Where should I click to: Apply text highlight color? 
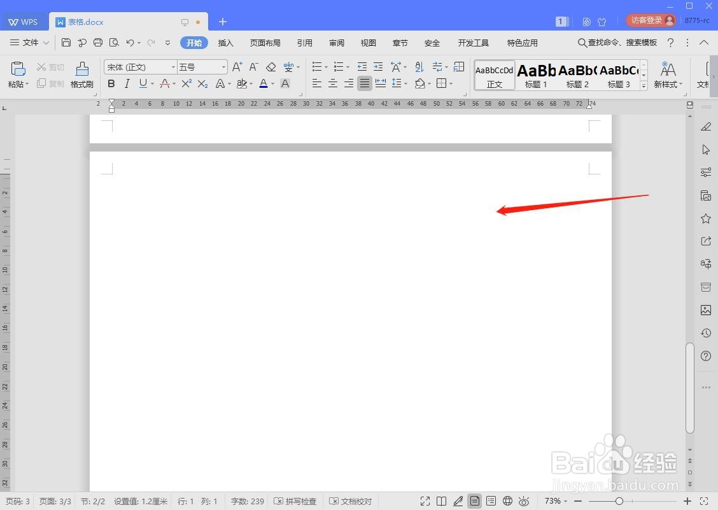242,83
